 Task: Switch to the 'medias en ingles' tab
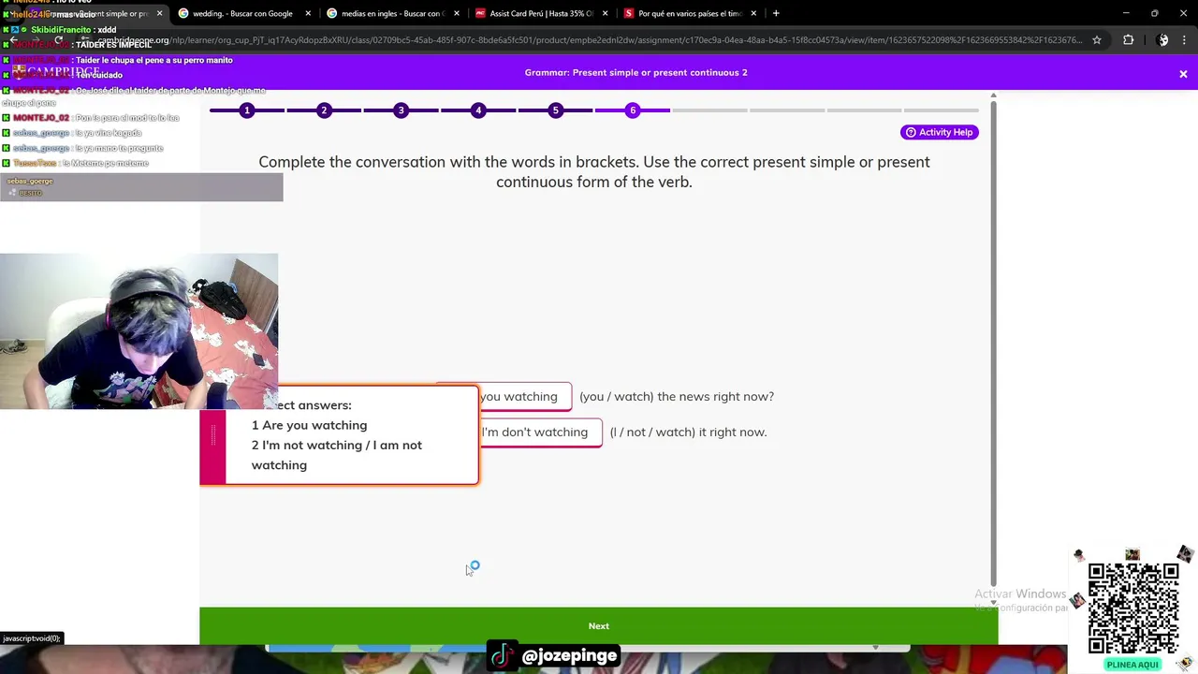[391, 13]
